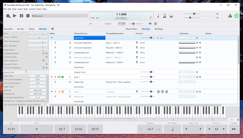243x138 pixels.
Task: Increase tempo with the plus button
Action: (x=124, y=23)
